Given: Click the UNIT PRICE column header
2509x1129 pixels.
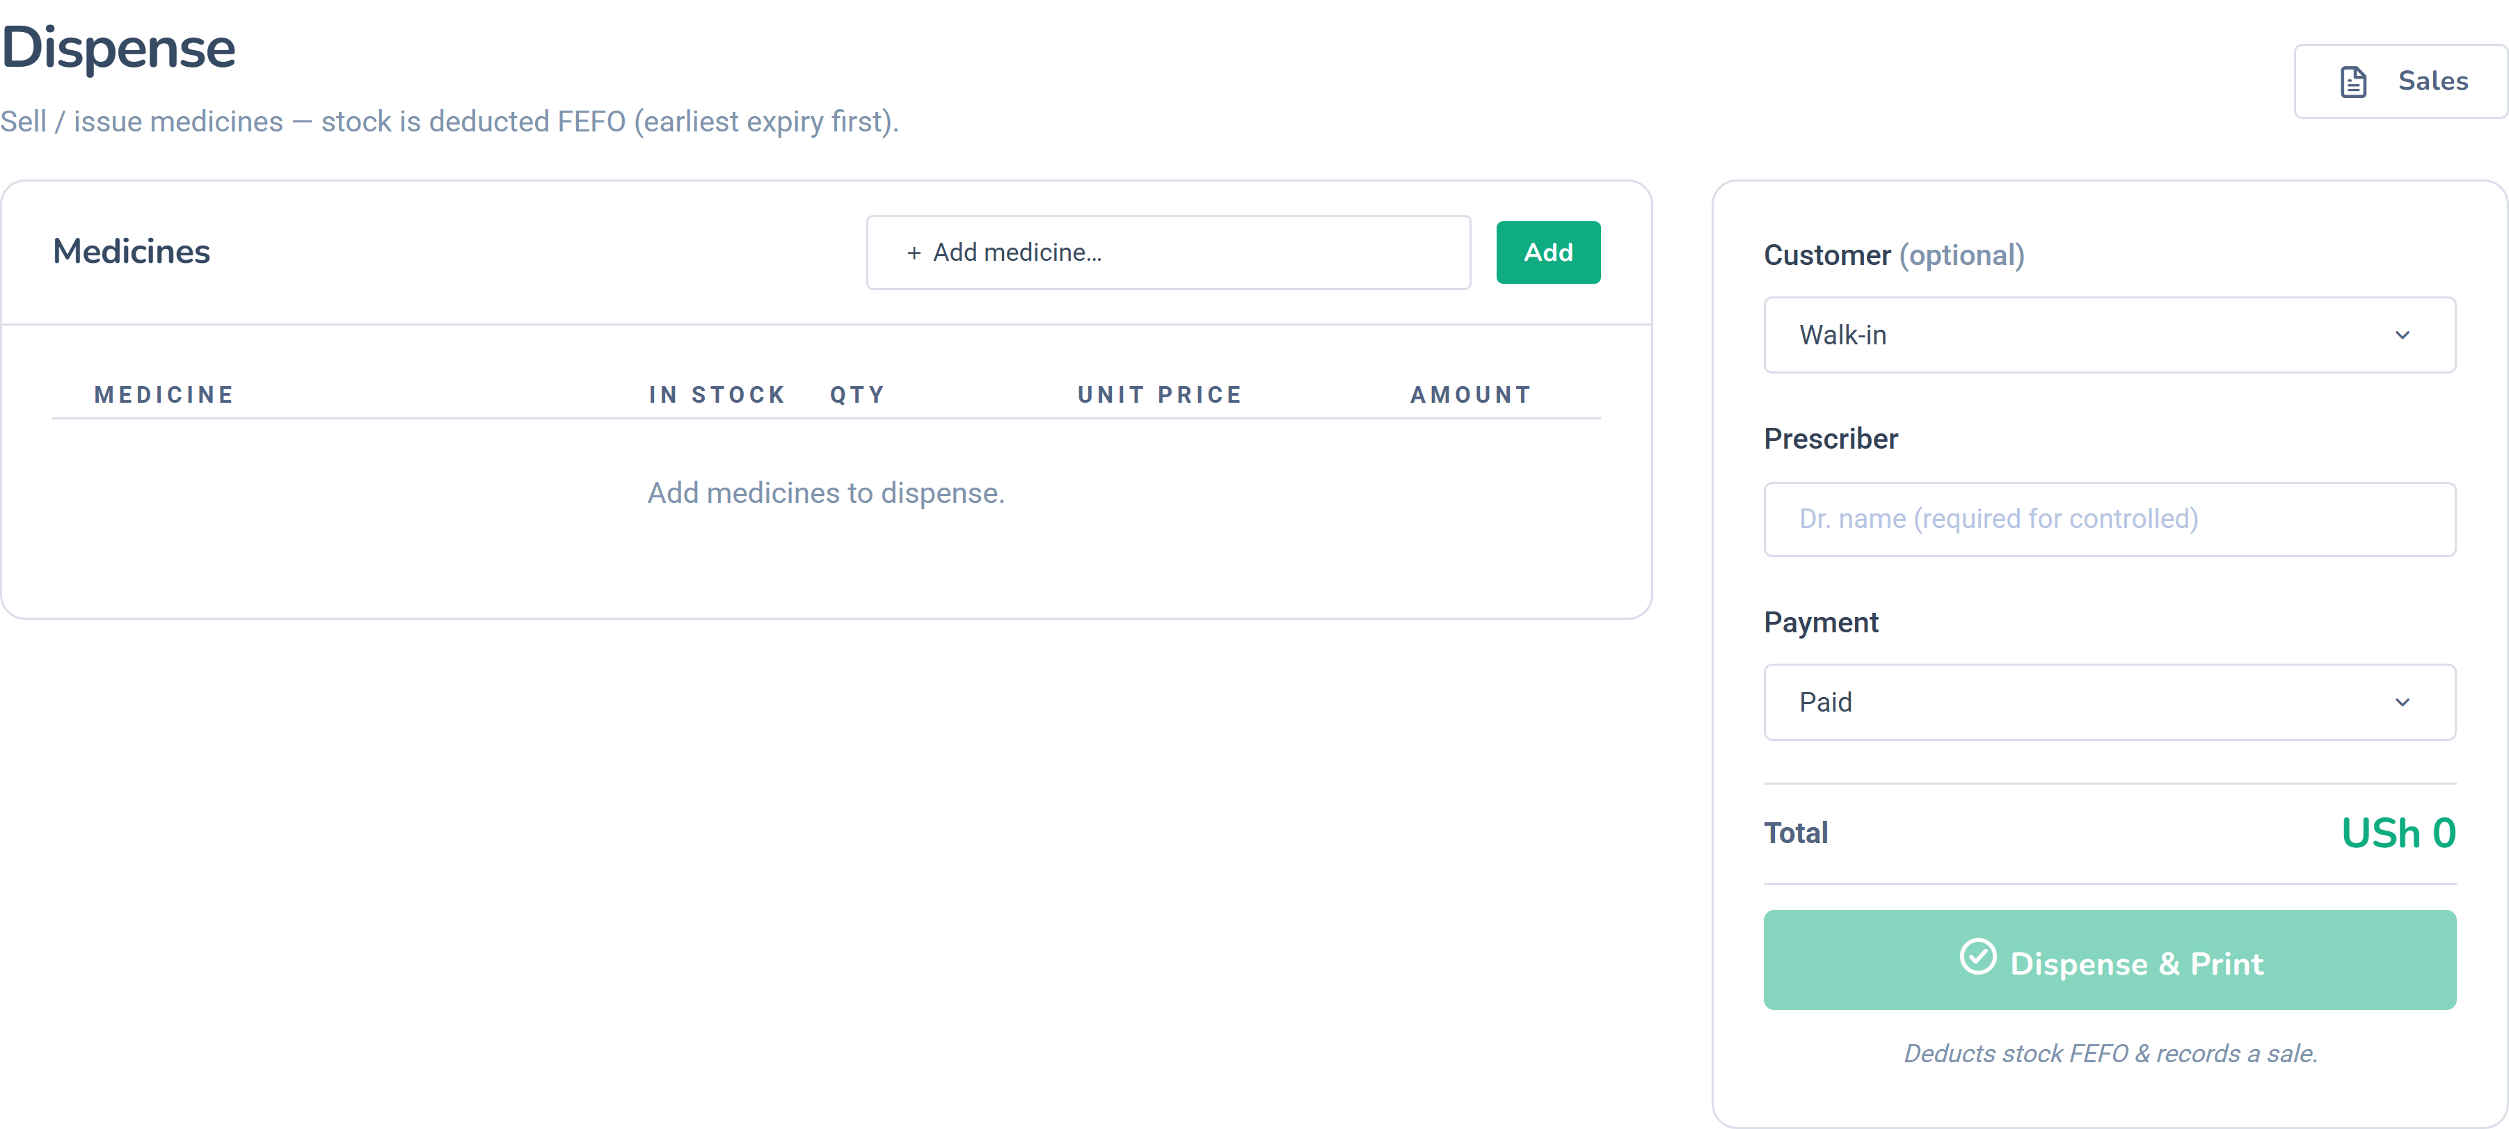Looking at the screenshot, I should coord(1159,394).
